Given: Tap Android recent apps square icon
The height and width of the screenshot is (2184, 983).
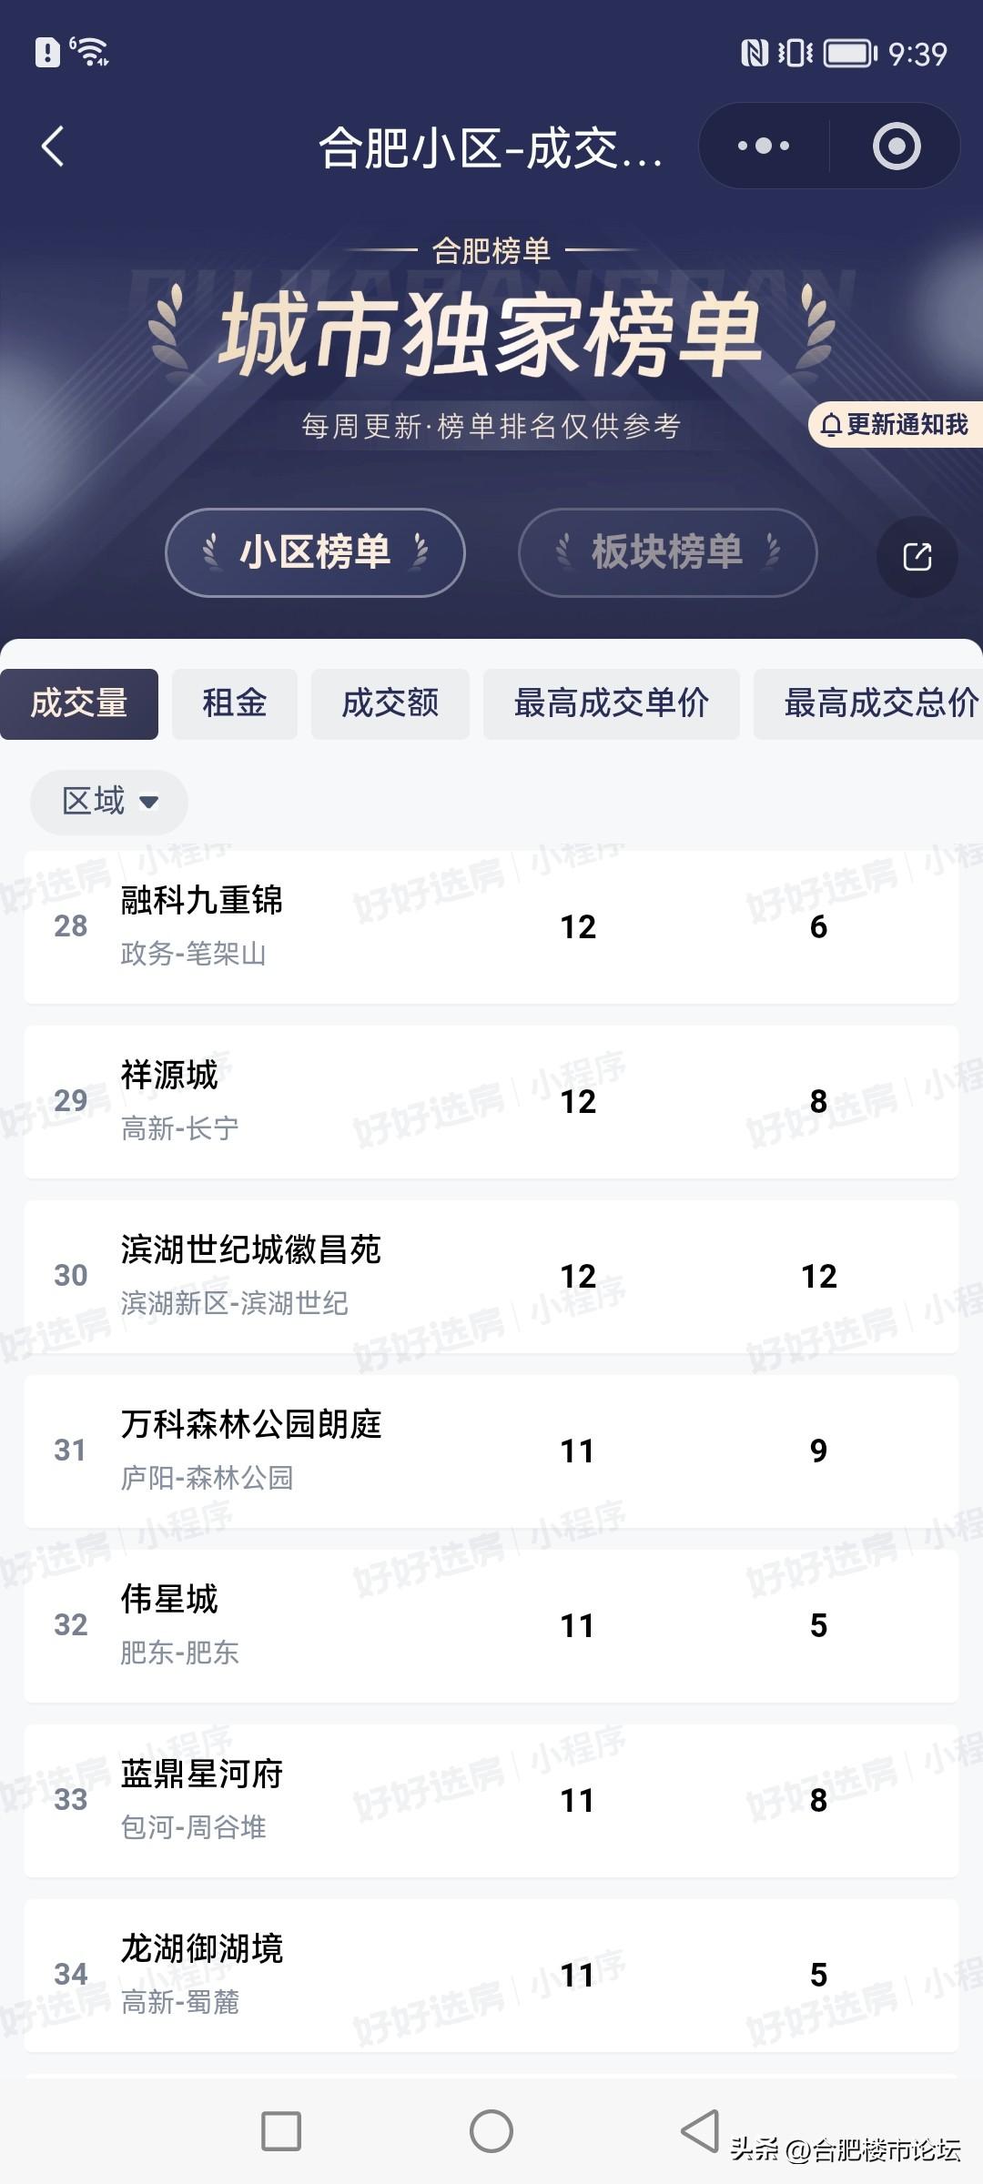Looking at the screenshot, I should [281, 2131].
